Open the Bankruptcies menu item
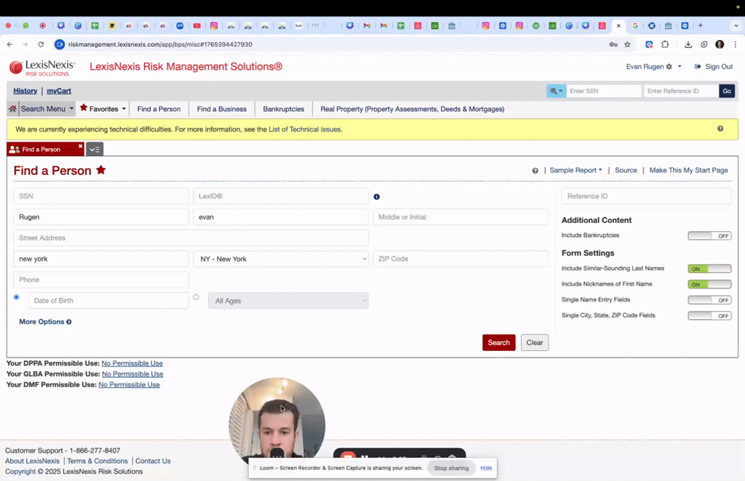 (x=283, y=108)
